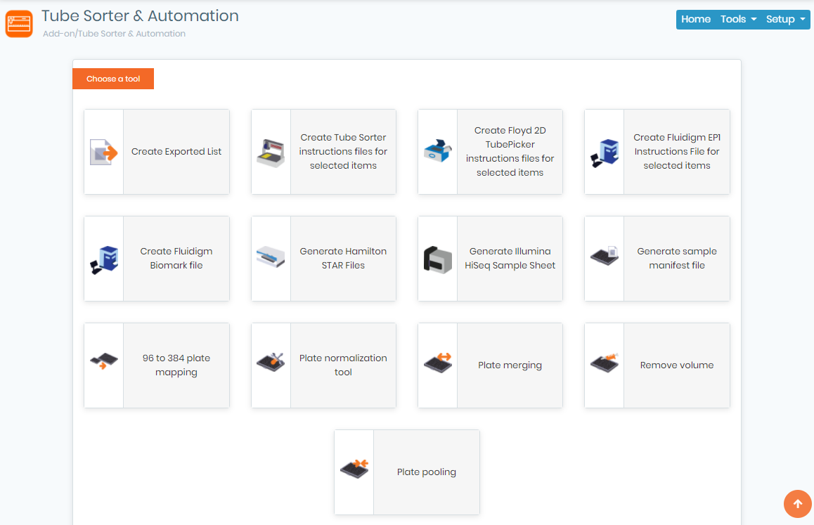Click the Hamilton STAR device icon
The width and height of the screenshot is (814, 525).
click(271, 257)
